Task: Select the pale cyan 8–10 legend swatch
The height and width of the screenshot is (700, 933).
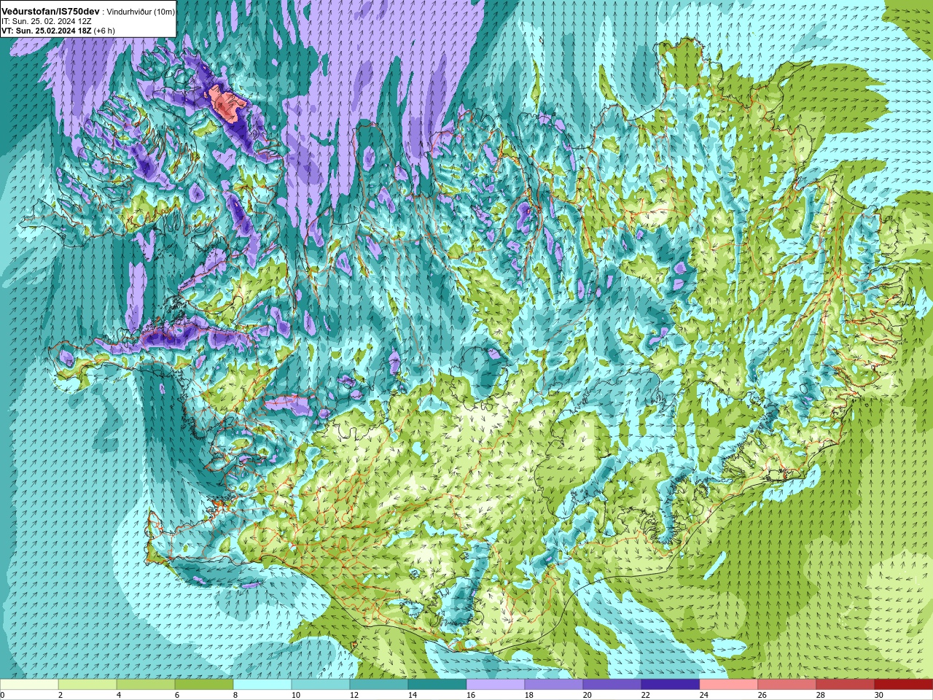Action: pyautogui.click(x=262, y=685)
